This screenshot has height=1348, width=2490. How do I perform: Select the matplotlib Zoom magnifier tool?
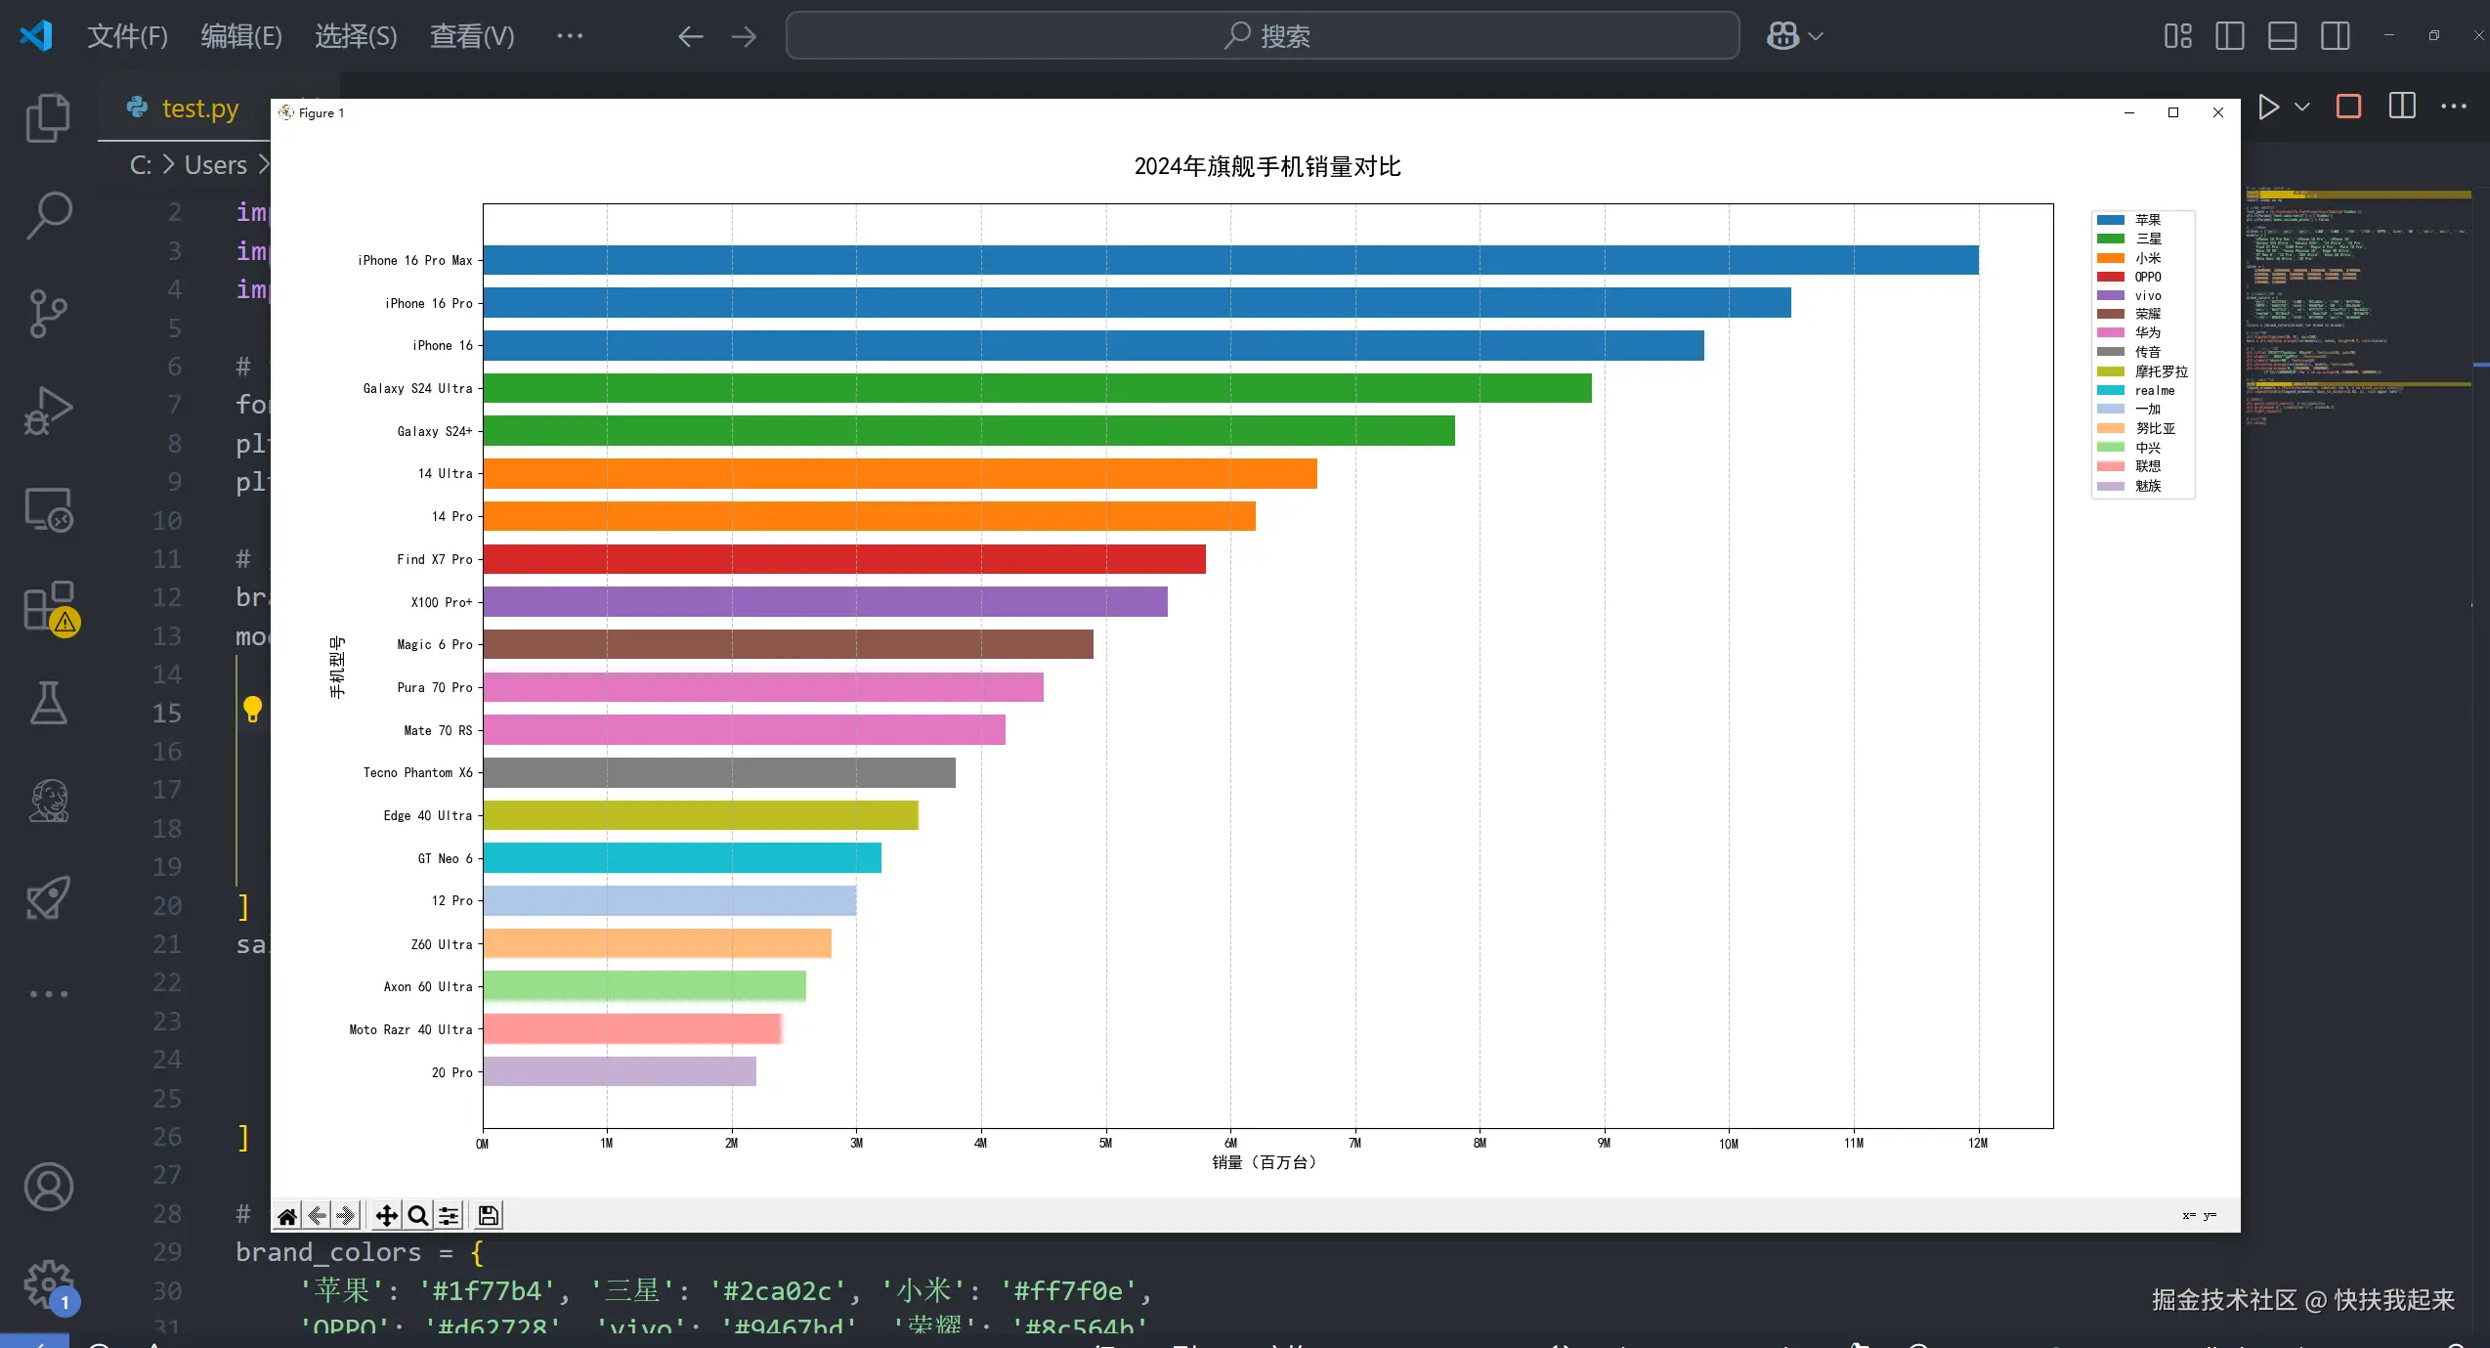(x=418, y=1215)
